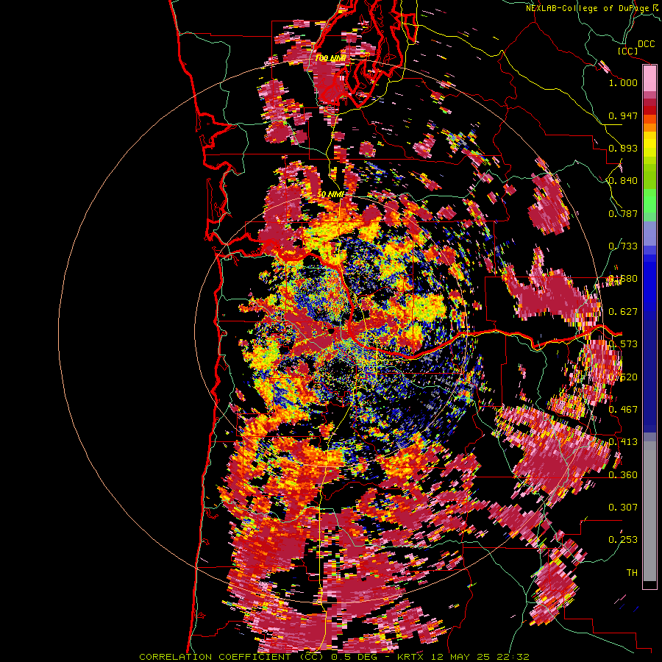Select the 0.573 scale value
Image resolution: width=662 pixels, height=662 pixels.
tap(623, 344)
